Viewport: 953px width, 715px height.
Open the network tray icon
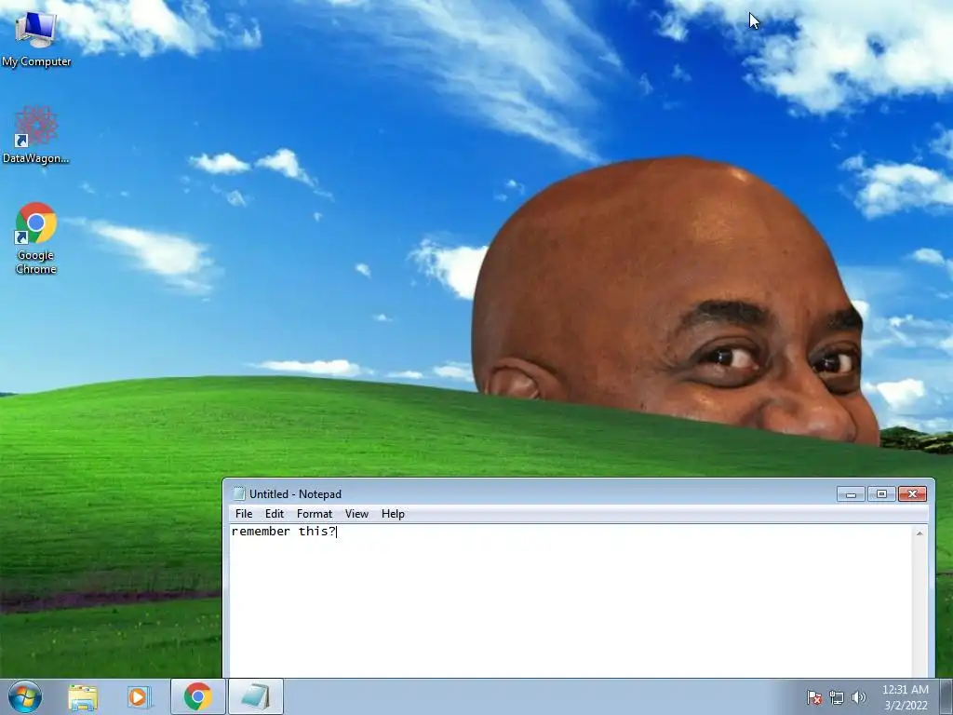(837, 697)
